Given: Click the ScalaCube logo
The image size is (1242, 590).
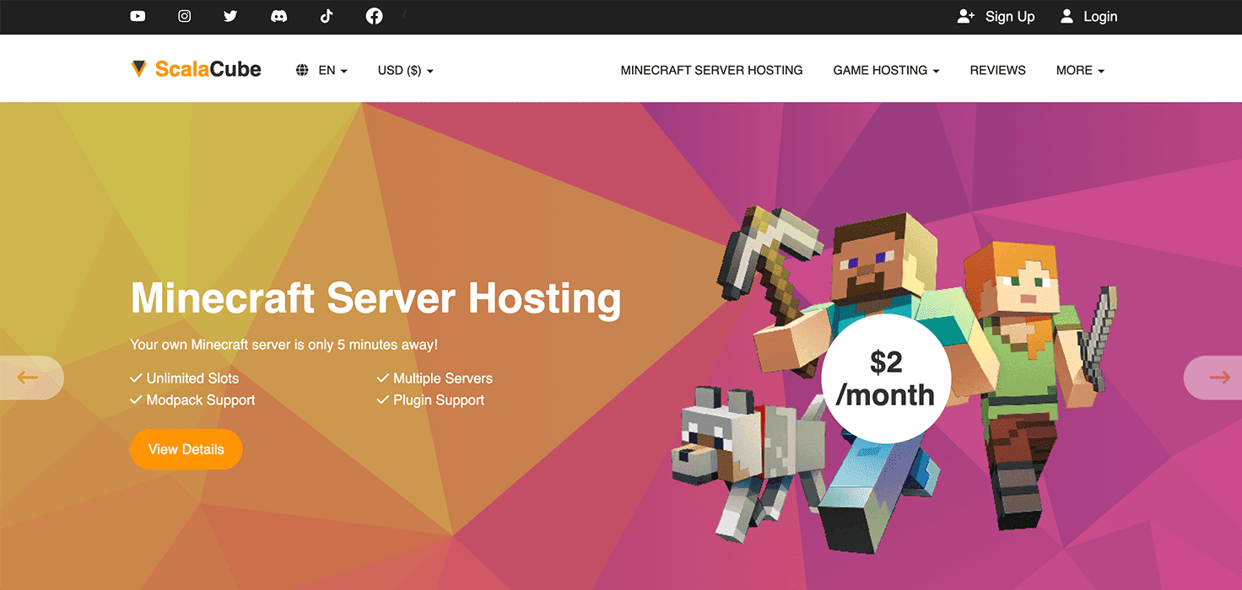Looking at the screenshot, I should pos(196,69).
